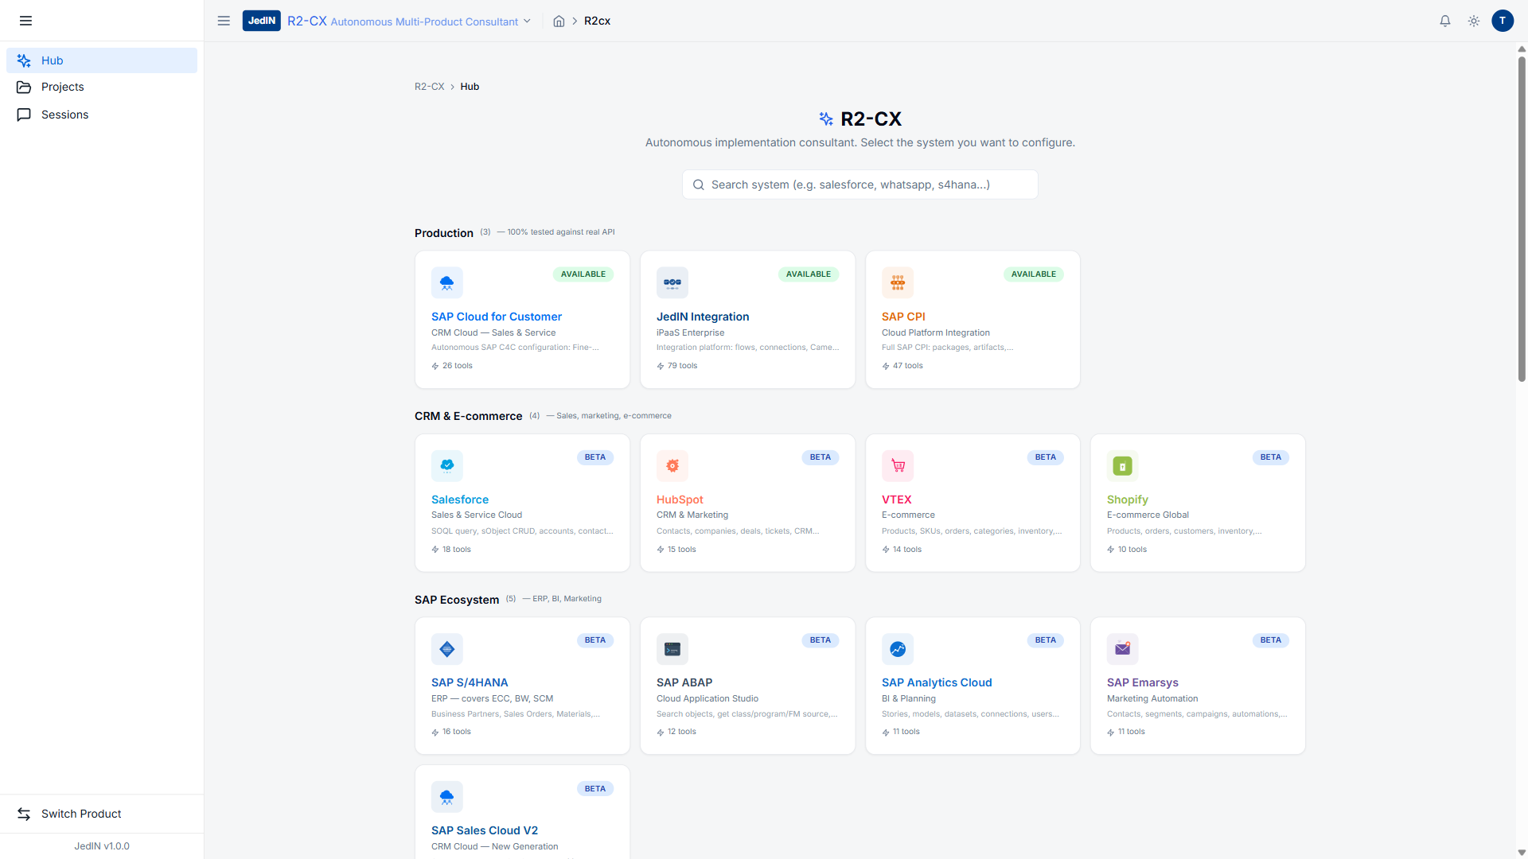Toggle the light/dark theme sun icon

coord(1474,21)
